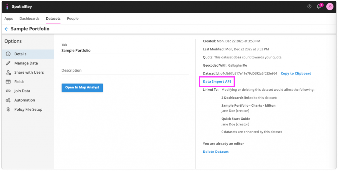
Task: Open Policy File Setup option
Action: click(x=28, y=109)
